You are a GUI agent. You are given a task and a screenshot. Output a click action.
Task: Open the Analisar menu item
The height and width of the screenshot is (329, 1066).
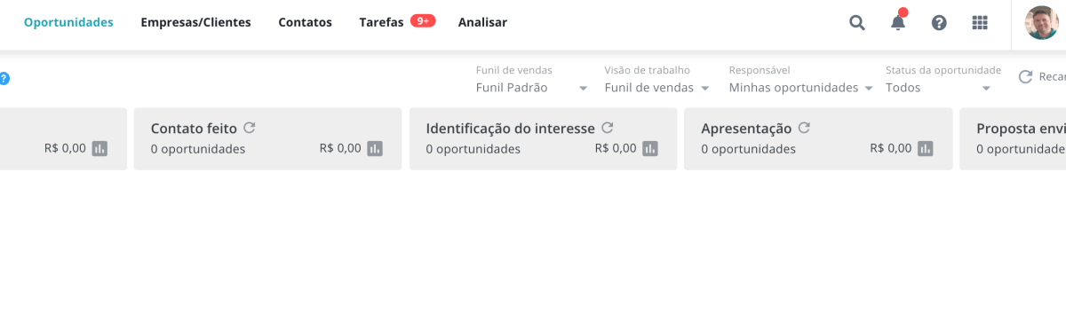[482, 22]
